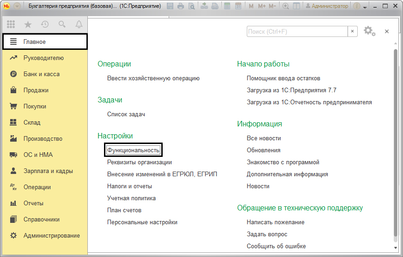Click Ввести хозяйственную операцию link
Screen dimensions: 403x257
[x=153, y=78]
